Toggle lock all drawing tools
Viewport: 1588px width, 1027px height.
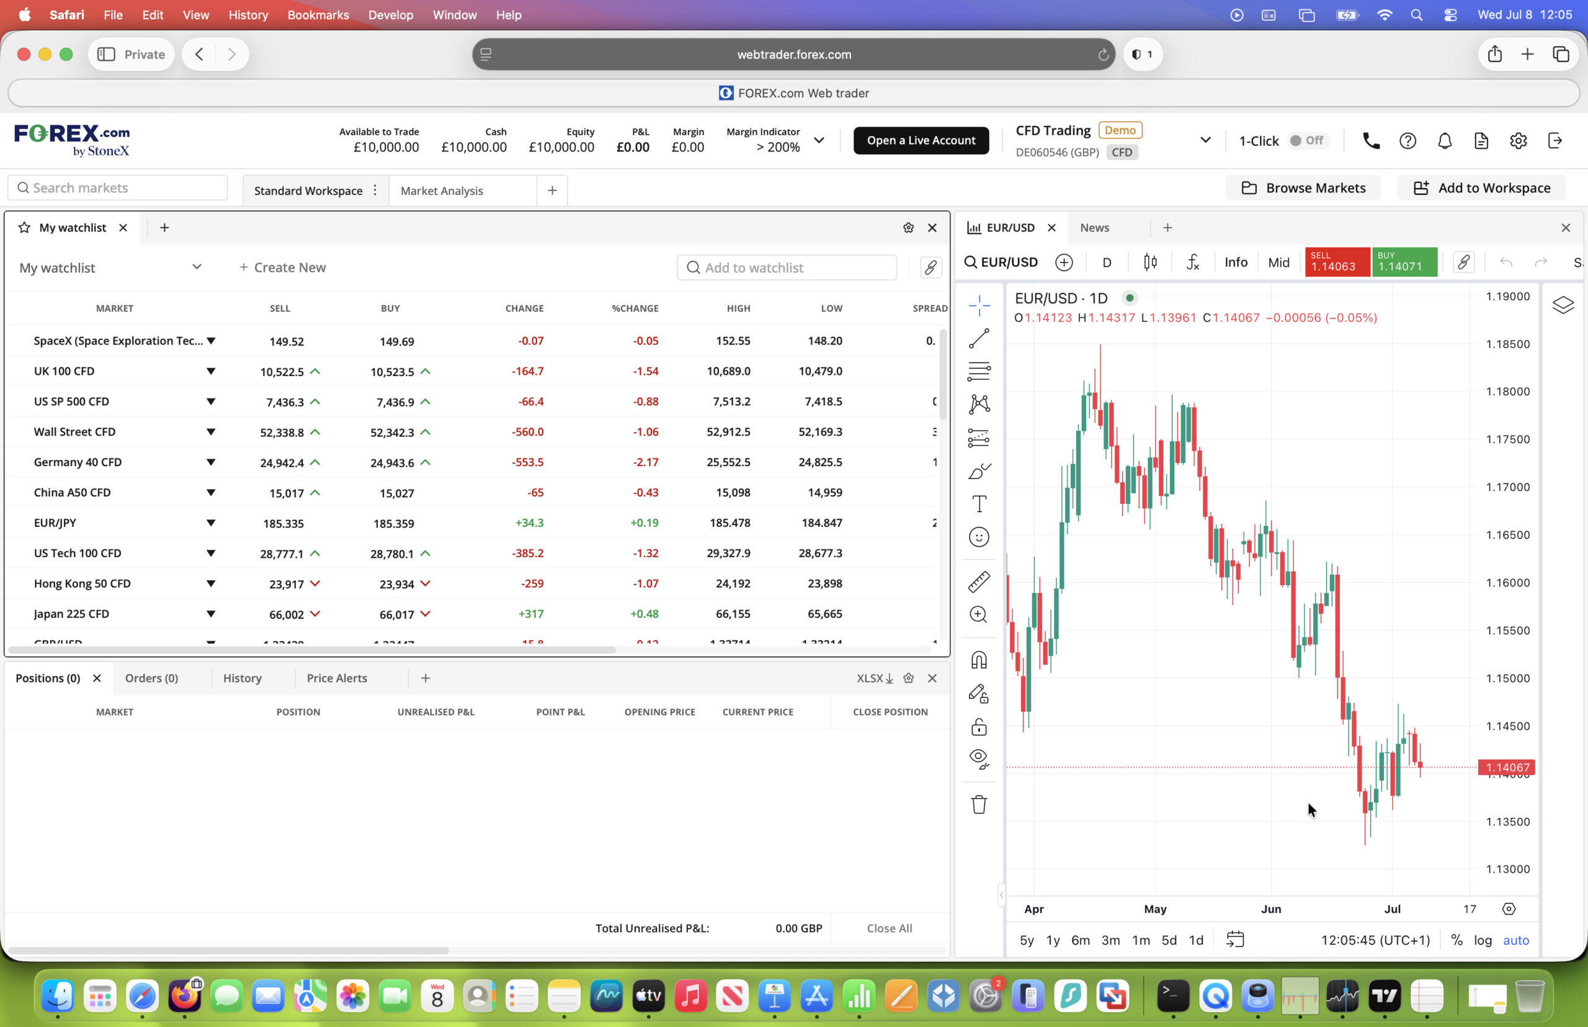[x=979, y=726]
